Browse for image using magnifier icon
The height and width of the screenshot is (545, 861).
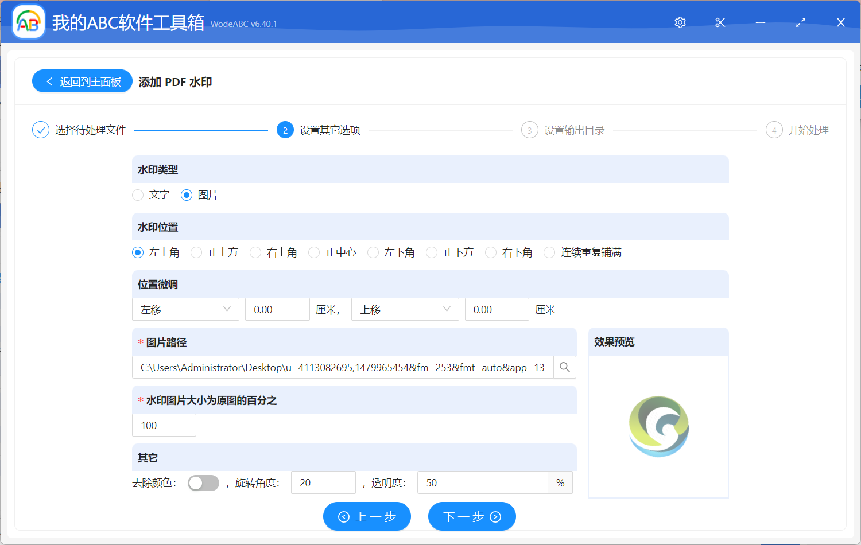pyautogui.click(x=564, y=367)
